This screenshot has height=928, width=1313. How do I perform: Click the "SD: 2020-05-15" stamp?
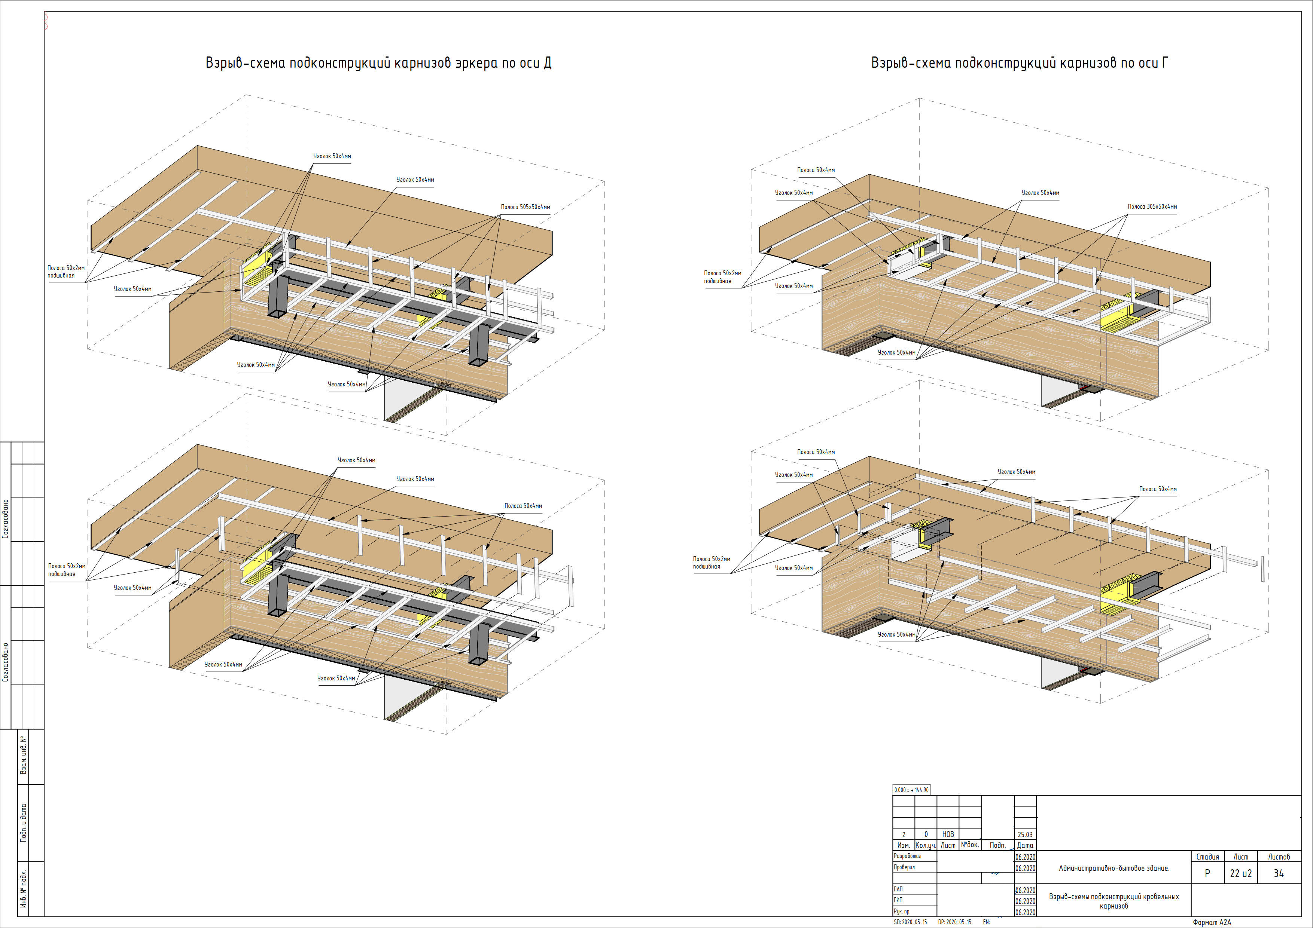[x=910, y=922]
